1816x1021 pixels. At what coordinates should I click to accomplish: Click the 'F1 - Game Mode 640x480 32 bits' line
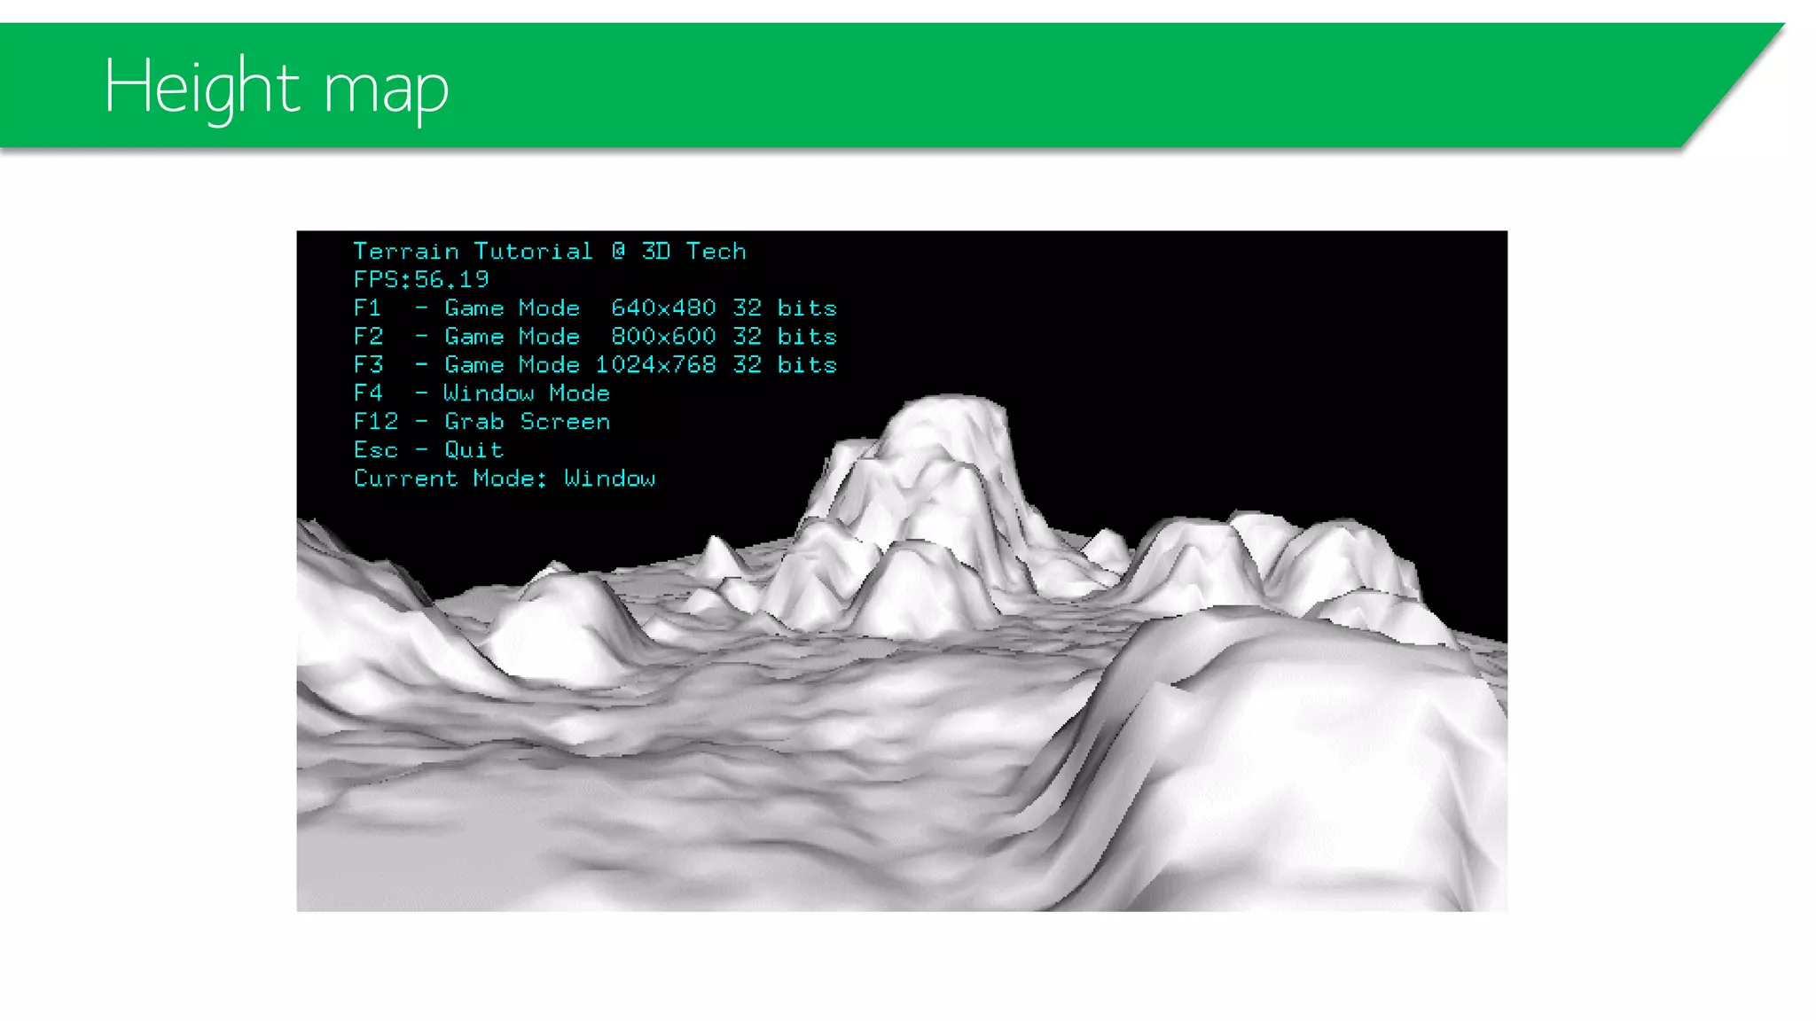coord(595,308)
